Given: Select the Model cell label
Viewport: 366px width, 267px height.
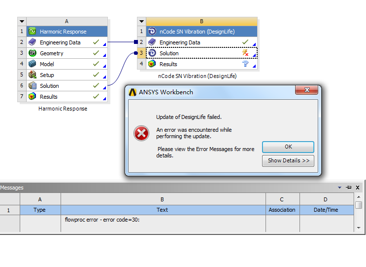Looking at the screenshot, I should point(47,64).
